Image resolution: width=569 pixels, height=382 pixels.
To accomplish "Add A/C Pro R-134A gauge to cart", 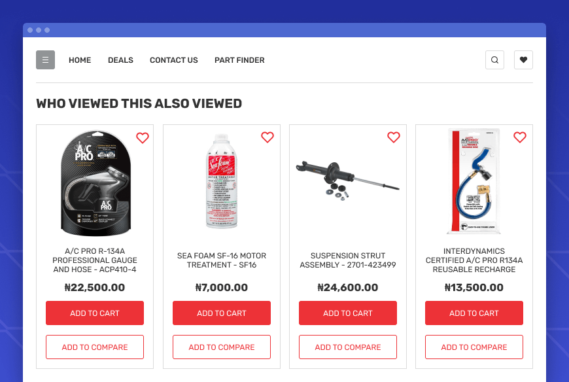I will 95,313.
